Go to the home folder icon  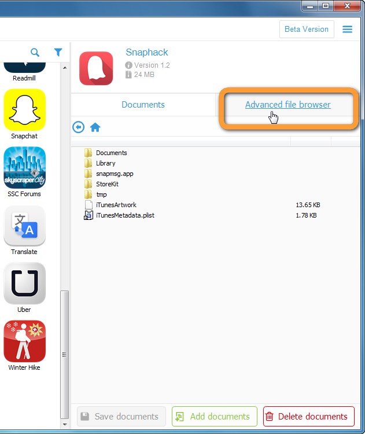(x=95, y=127)
